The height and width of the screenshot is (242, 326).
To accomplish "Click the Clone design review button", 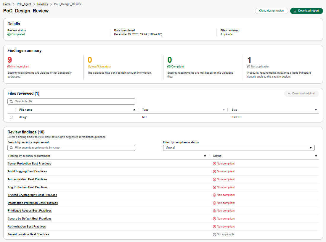I will 272,11.
